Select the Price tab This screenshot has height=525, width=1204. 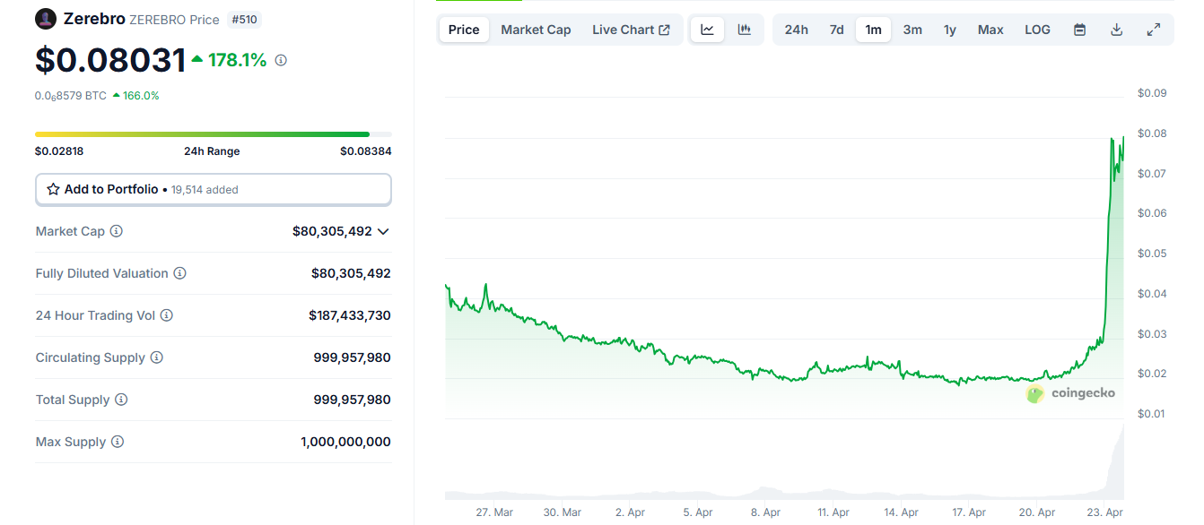[x=463, y=29]
